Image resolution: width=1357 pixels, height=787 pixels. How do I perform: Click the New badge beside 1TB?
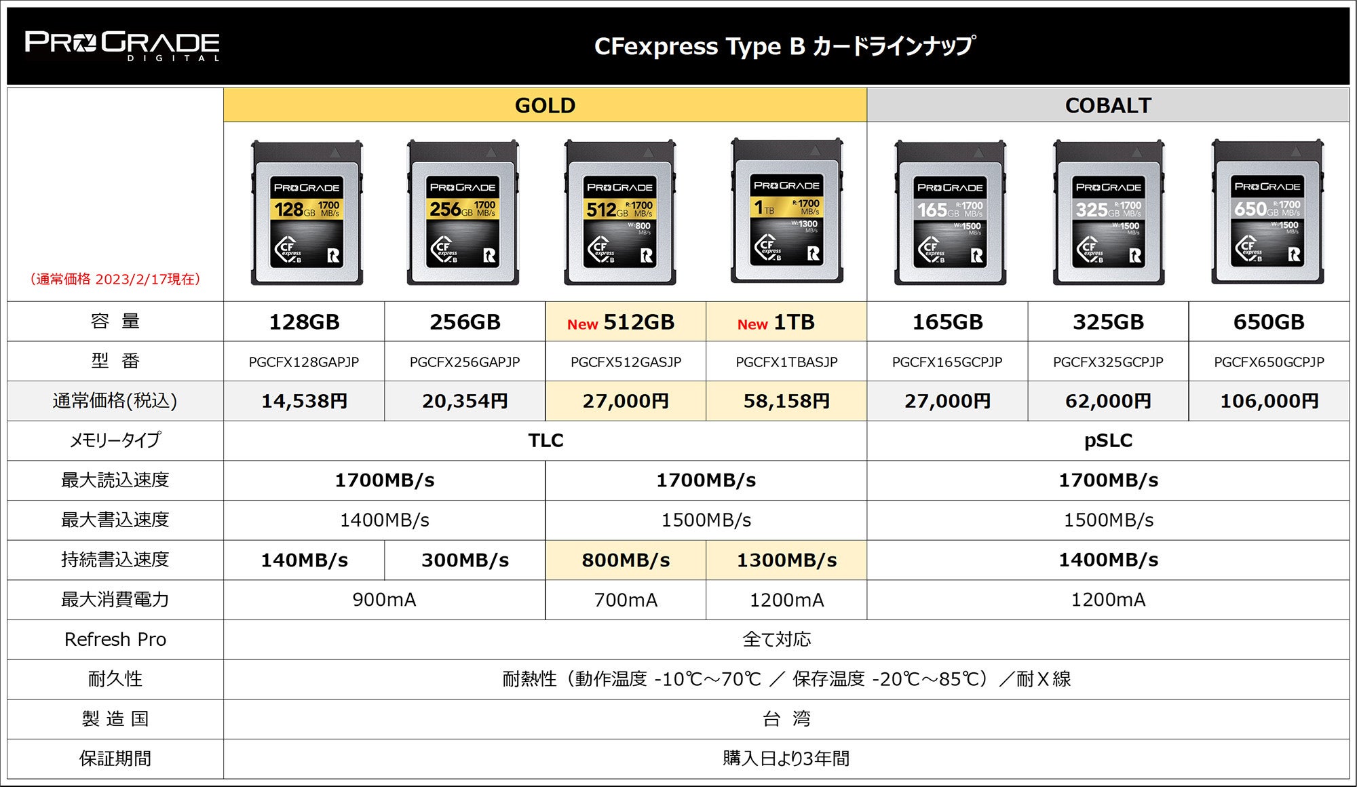(x=752, y=324)
